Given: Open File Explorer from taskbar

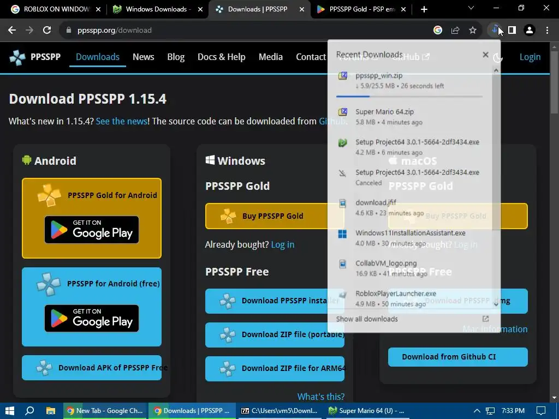Looking at the screenshot, I should (x=51, y=411).
